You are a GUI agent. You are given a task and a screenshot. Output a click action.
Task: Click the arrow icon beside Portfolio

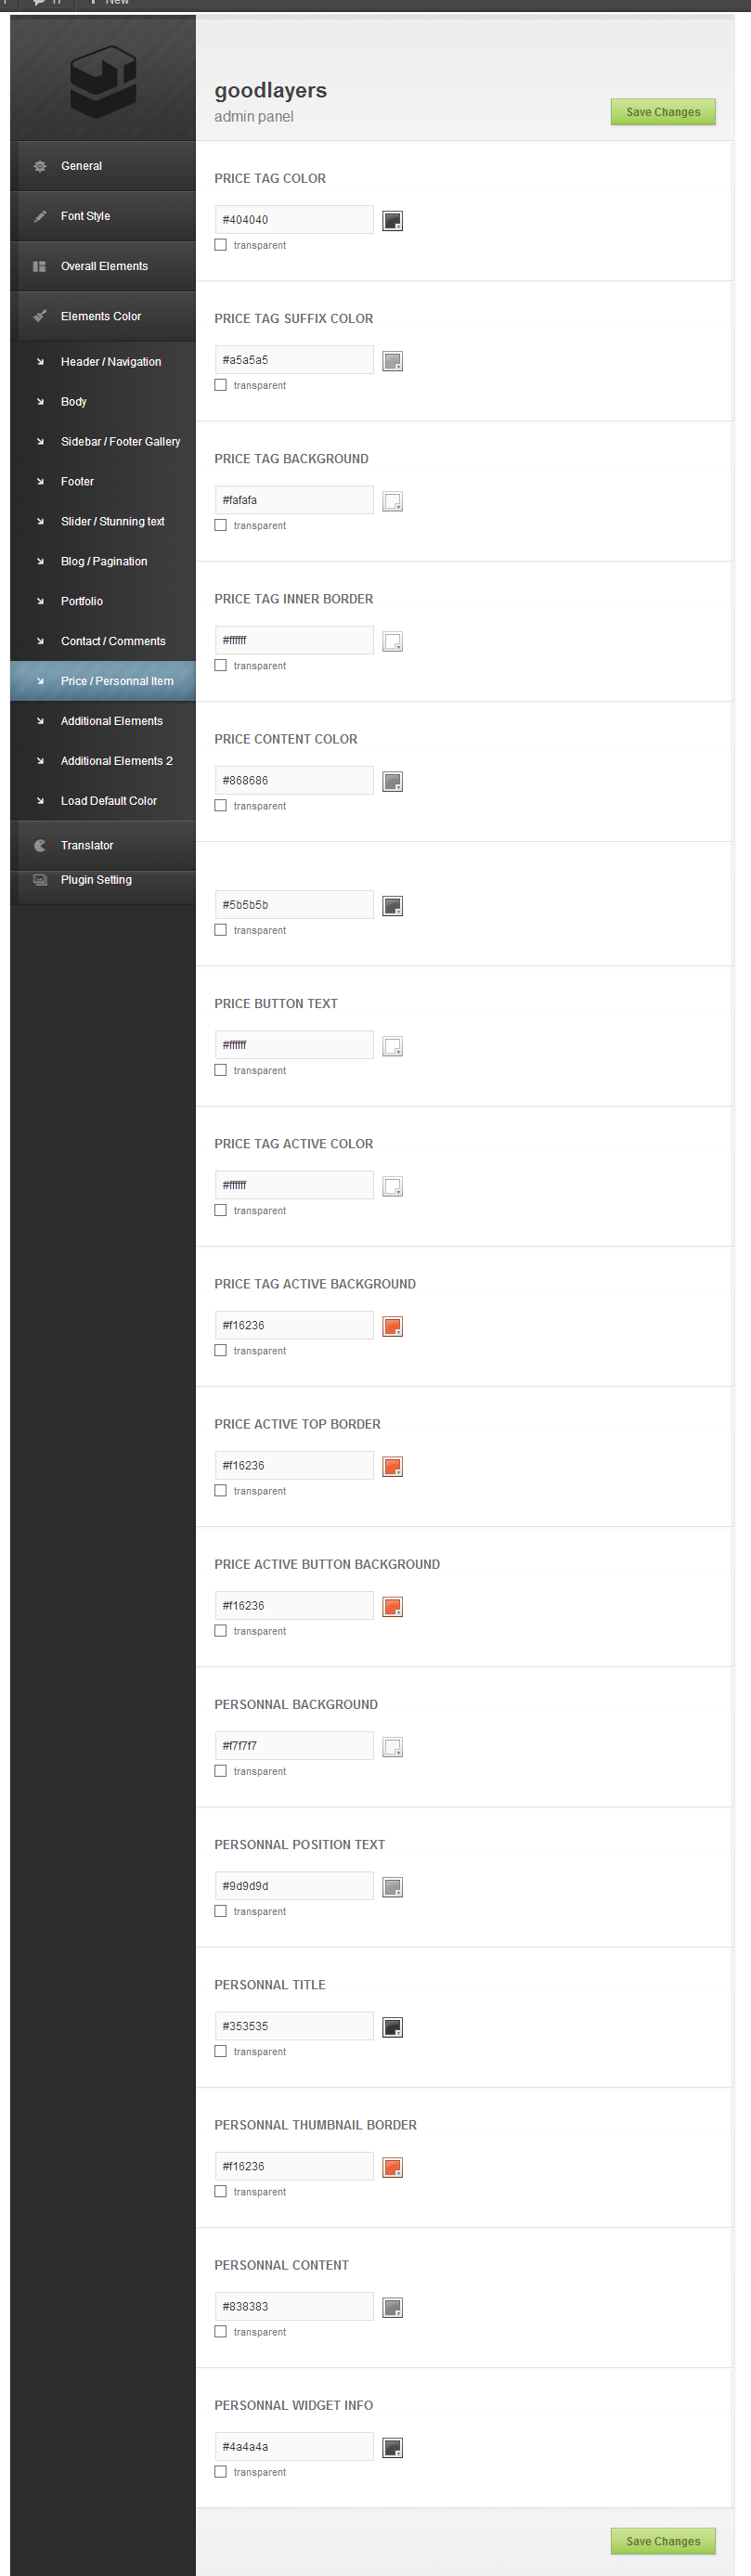click(40, 601)
